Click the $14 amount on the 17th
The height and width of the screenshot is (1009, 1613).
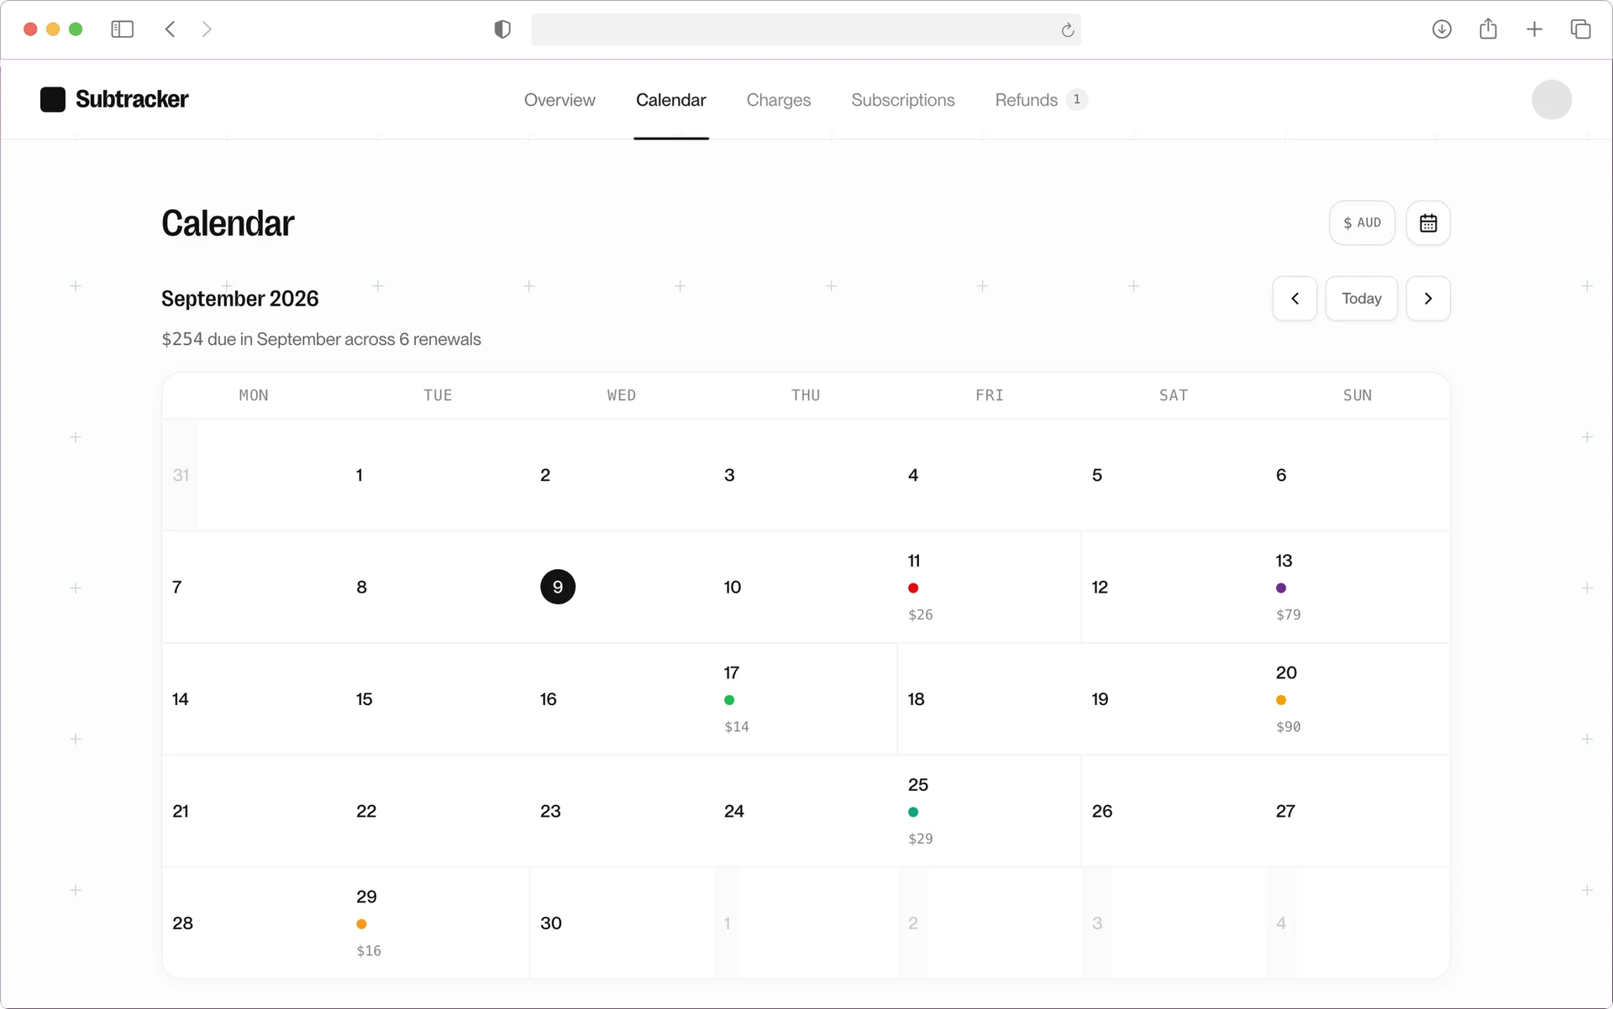tap(737, 727)
